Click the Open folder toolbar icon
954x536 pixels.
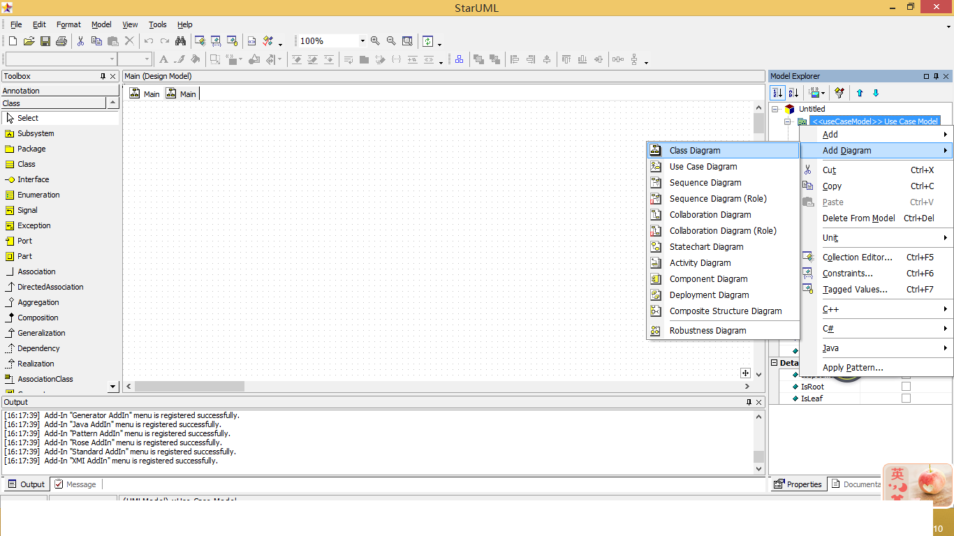pos(29,41)
